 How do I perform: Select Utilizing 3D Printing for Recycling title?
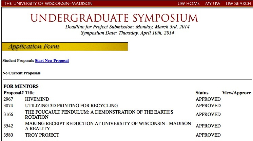71,106
